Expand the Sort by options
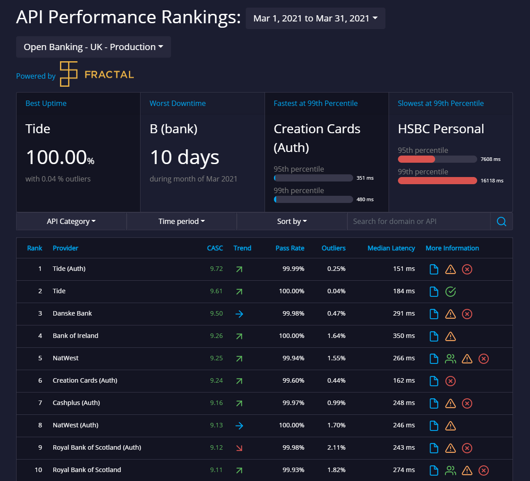The height and width of the screenshot is (481, 530). click(x=291, y=221)
